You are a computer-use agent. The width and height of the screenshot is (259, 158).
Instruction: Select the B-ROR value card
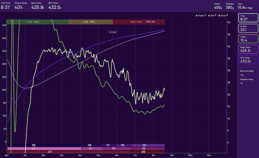point(248,28)
